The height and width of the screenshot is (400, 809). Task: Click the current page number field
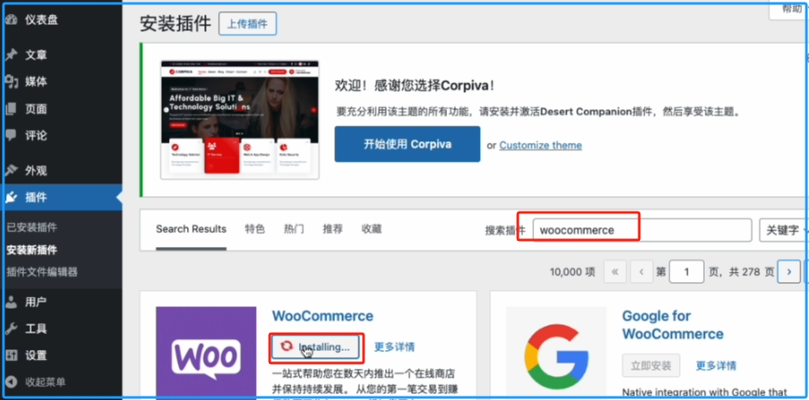point(687,272)
